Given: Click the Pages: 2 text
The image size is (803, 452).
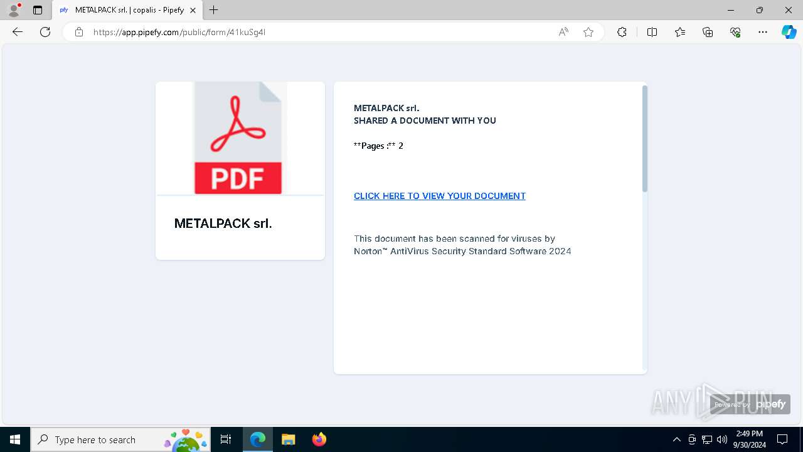Looking at the screenshot, I should coord(378,146).
